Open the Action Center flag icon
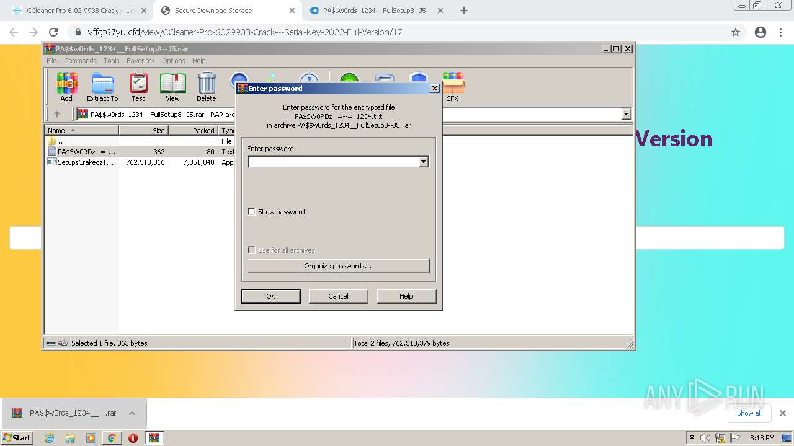 [x=735, y=438]
